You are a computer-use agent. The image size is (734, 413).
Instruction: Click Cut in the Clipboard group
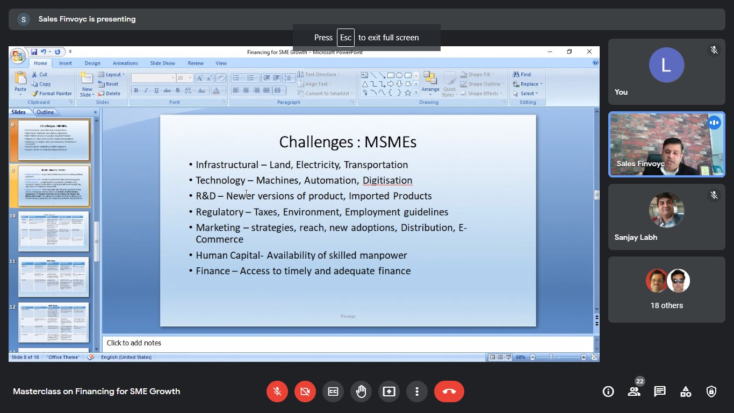tap(39, 75)
